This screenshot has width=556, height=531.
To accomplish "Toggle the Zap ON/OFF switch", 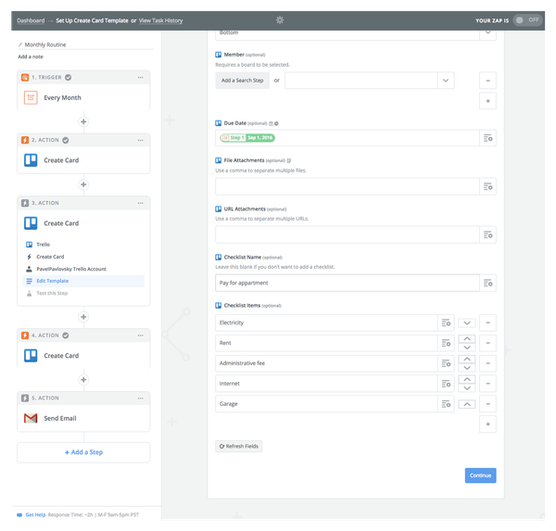I will click(x=527, y=20).
